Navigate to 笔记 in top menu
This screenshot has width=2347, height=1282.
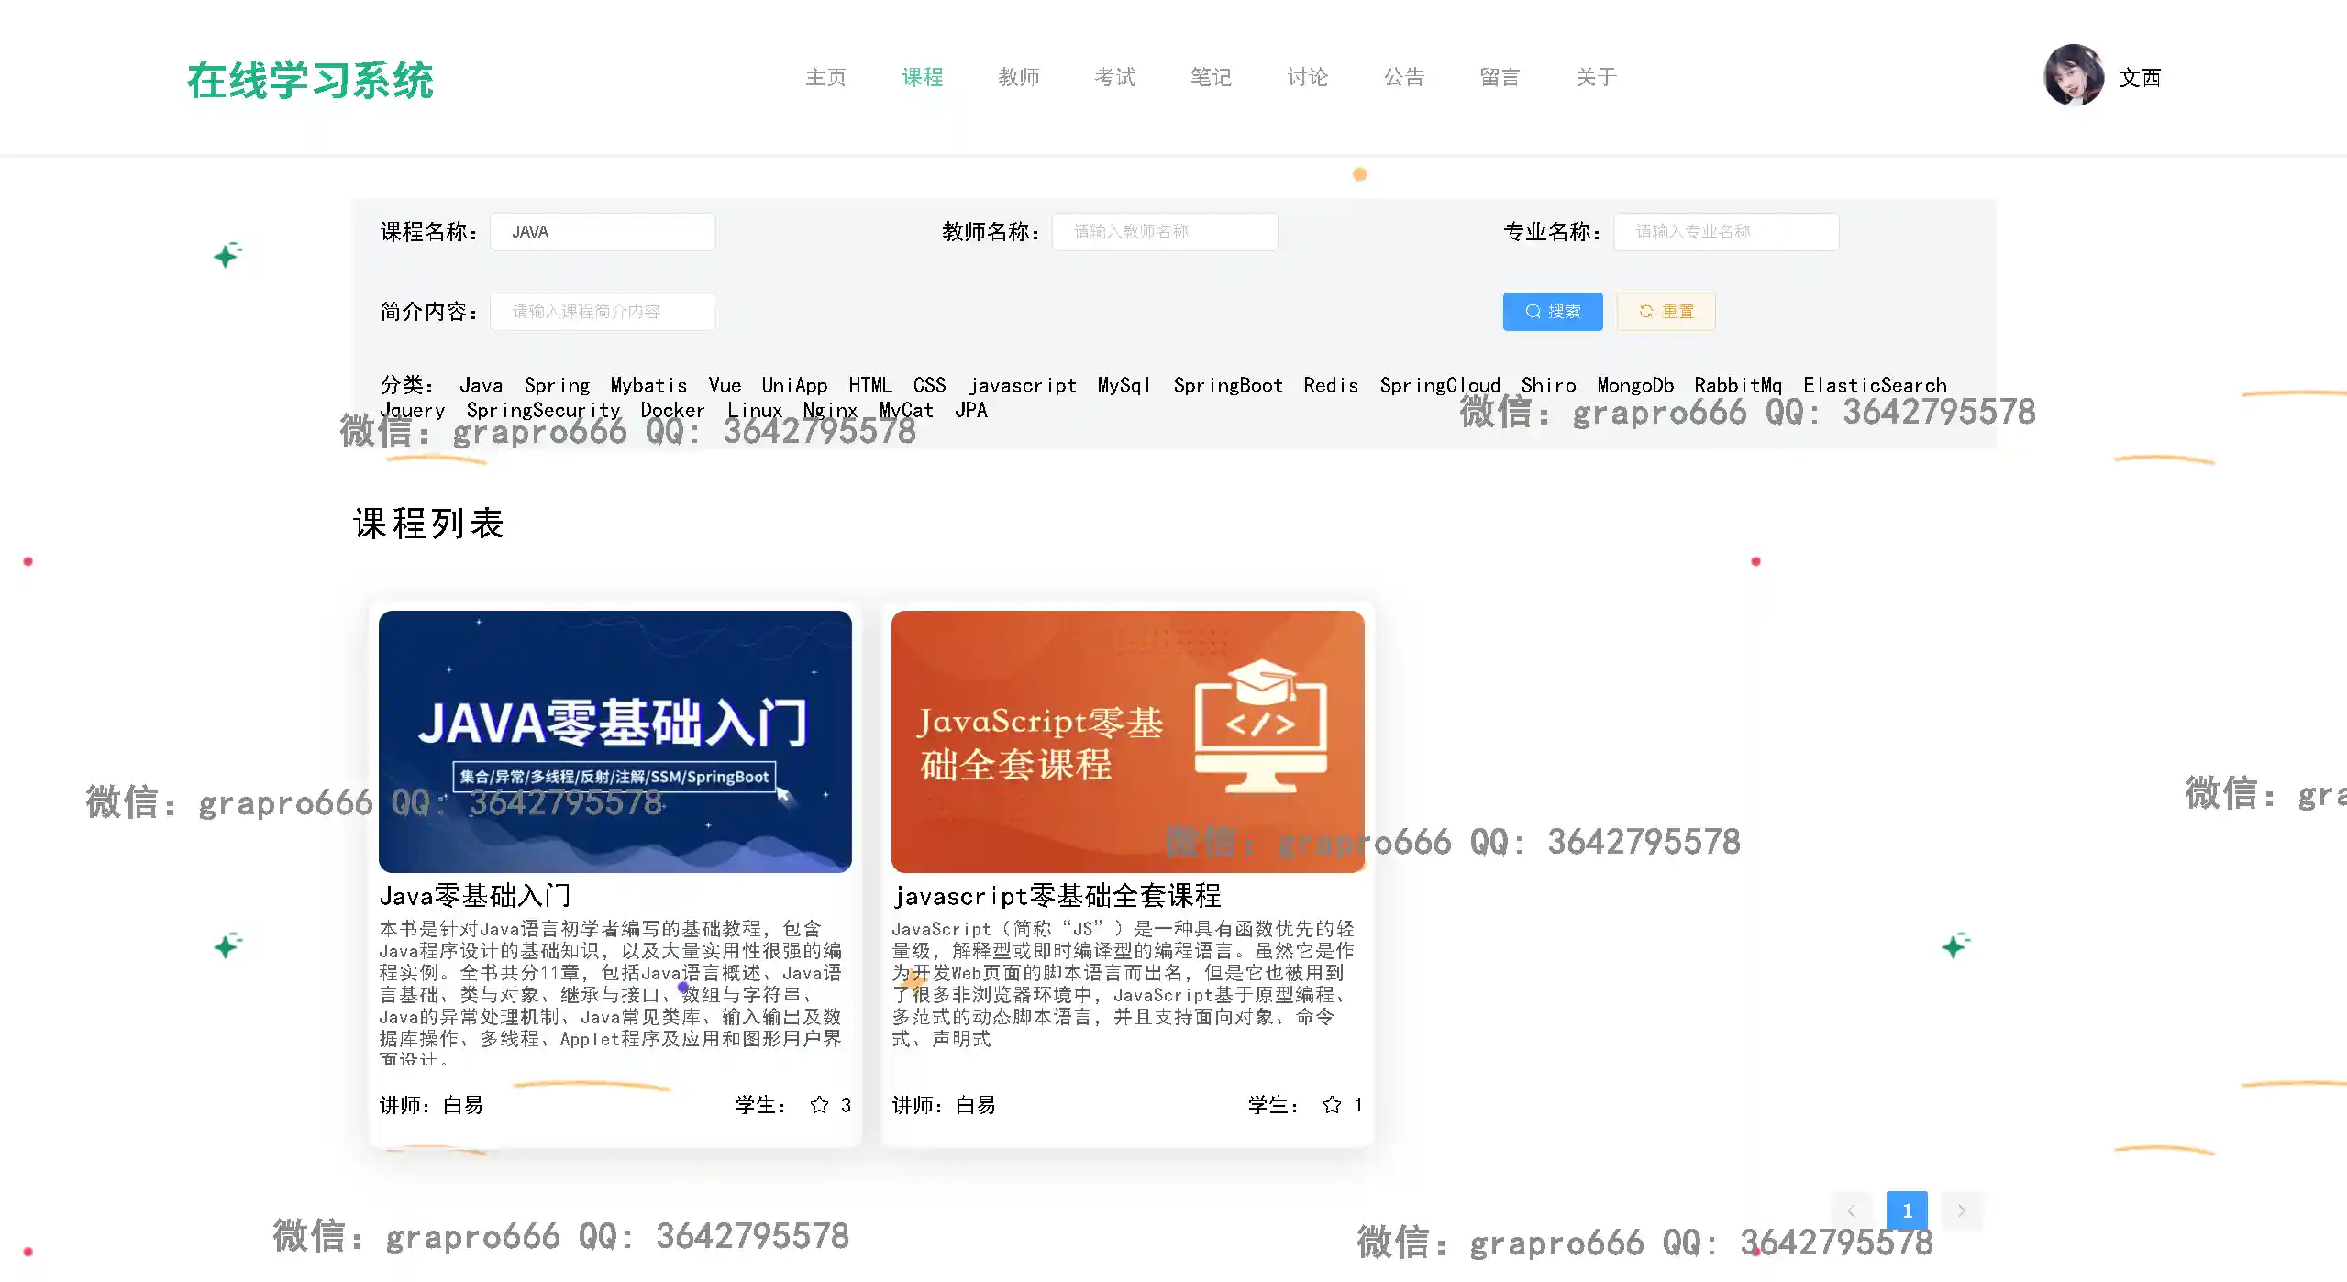pyautogui.click(x=1211, y=77)
